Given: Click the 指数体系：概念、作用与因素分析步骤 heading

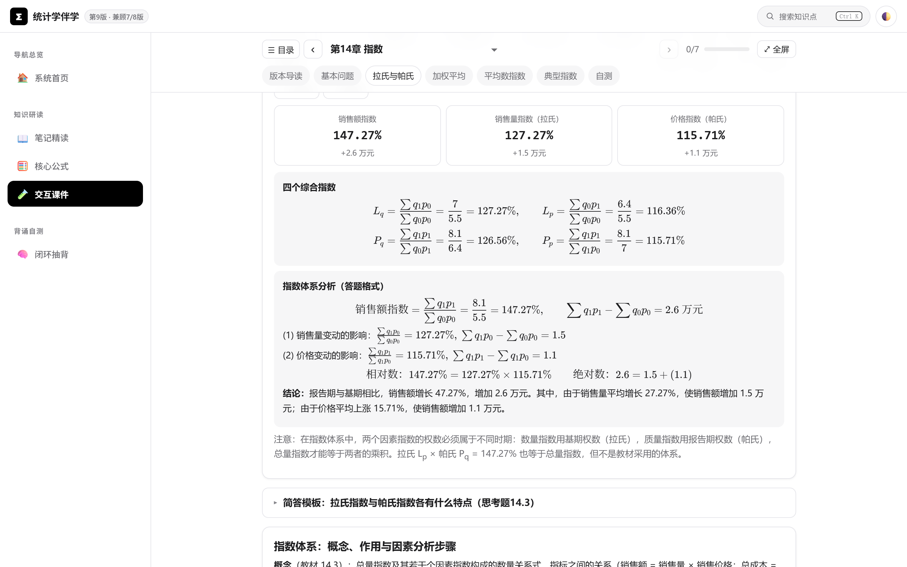Looking at the screenshot, I should tap(365, 546).
